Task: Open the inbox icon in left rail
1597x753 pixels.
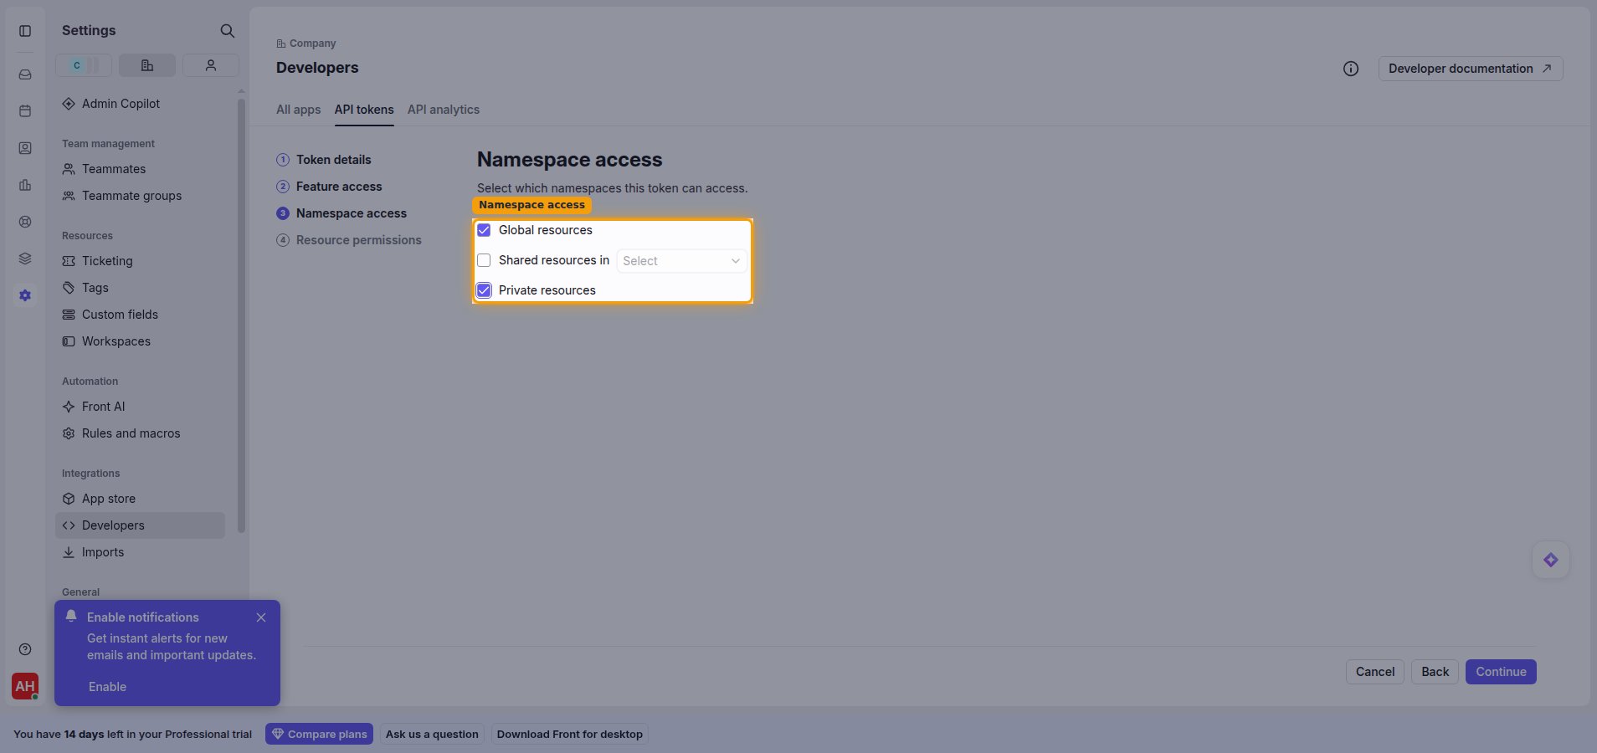Action: [25, 74]
